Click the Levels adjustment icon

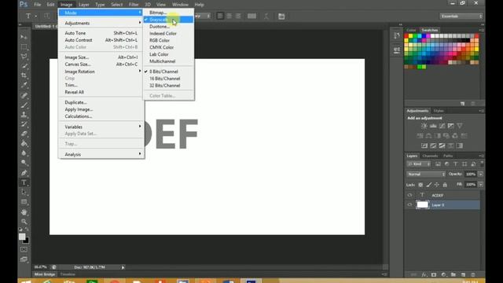[x=433, y=126]
